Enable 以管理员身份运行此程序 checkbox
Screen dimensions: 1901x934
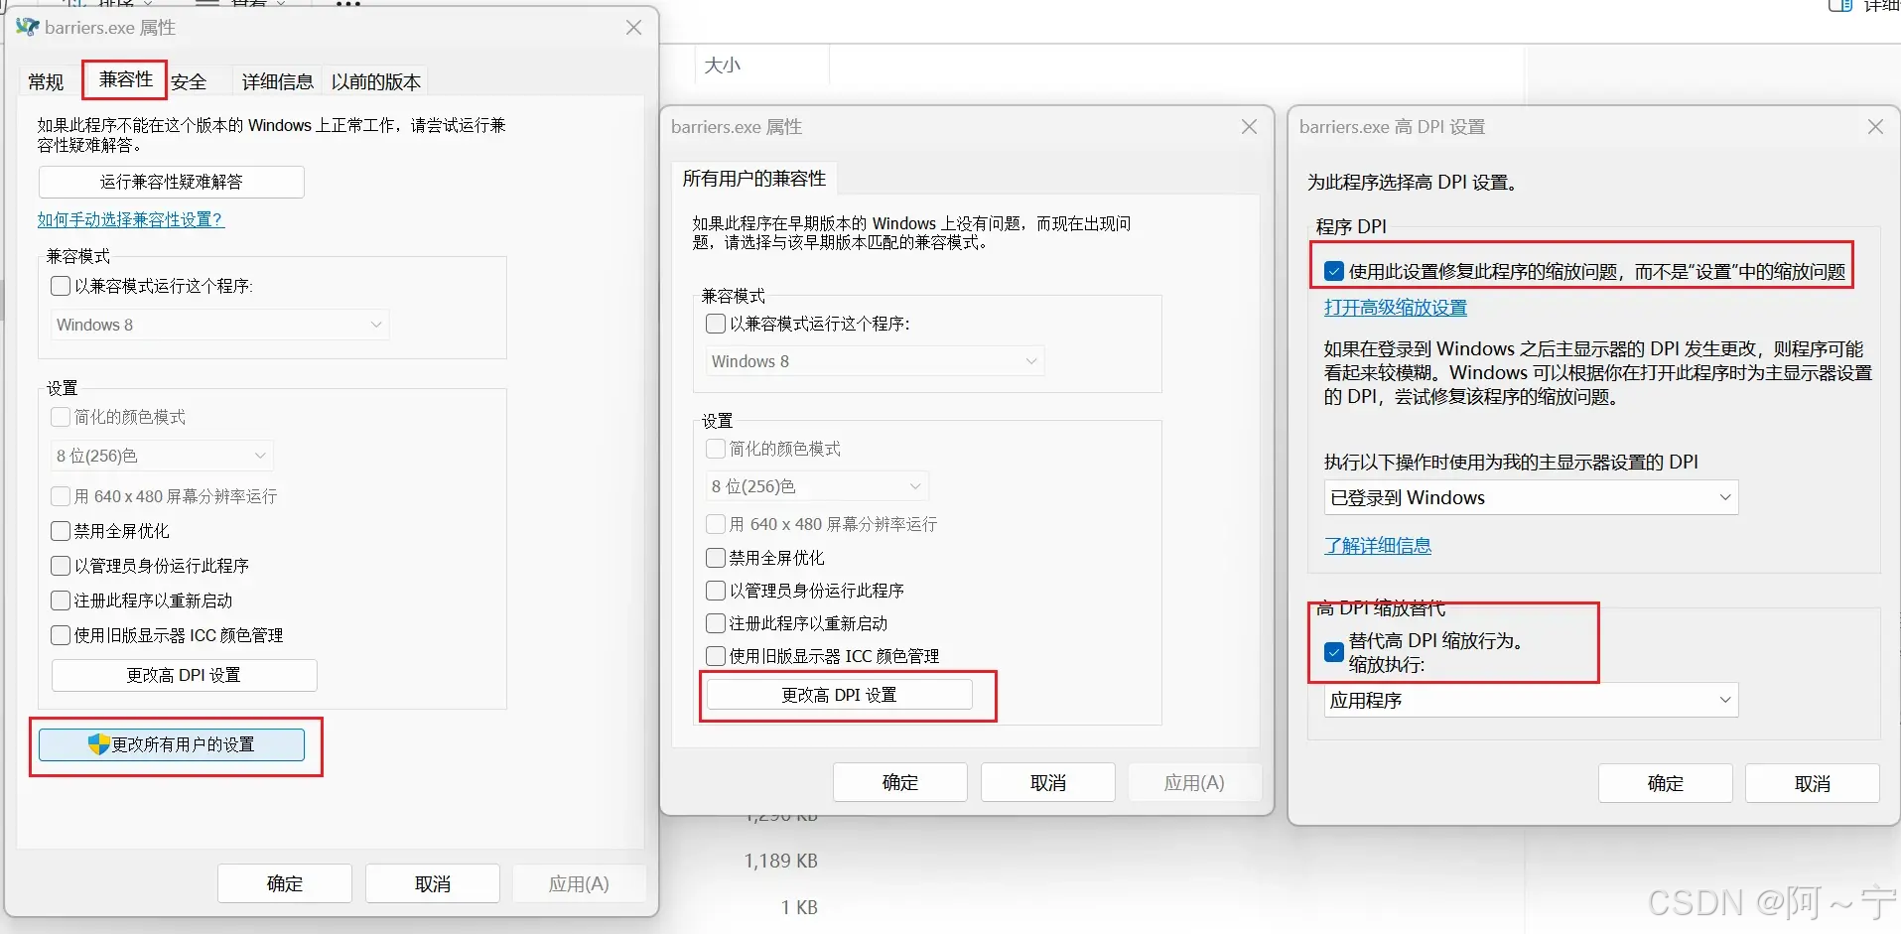(x=60, y=566)
